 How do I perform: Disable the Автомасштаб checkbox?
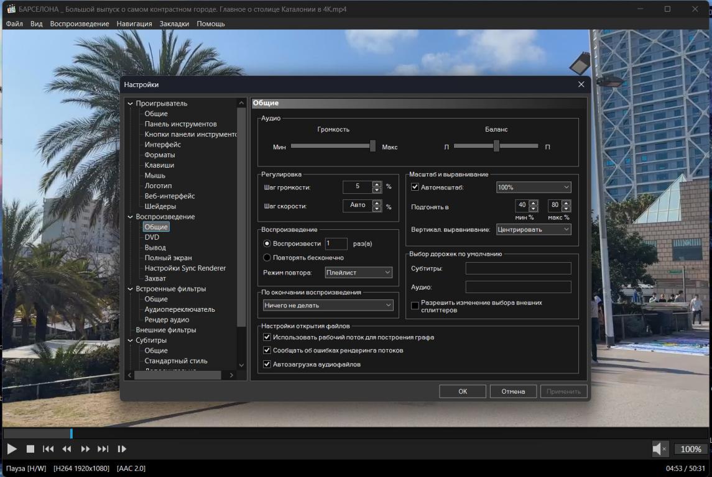[415, 187]
